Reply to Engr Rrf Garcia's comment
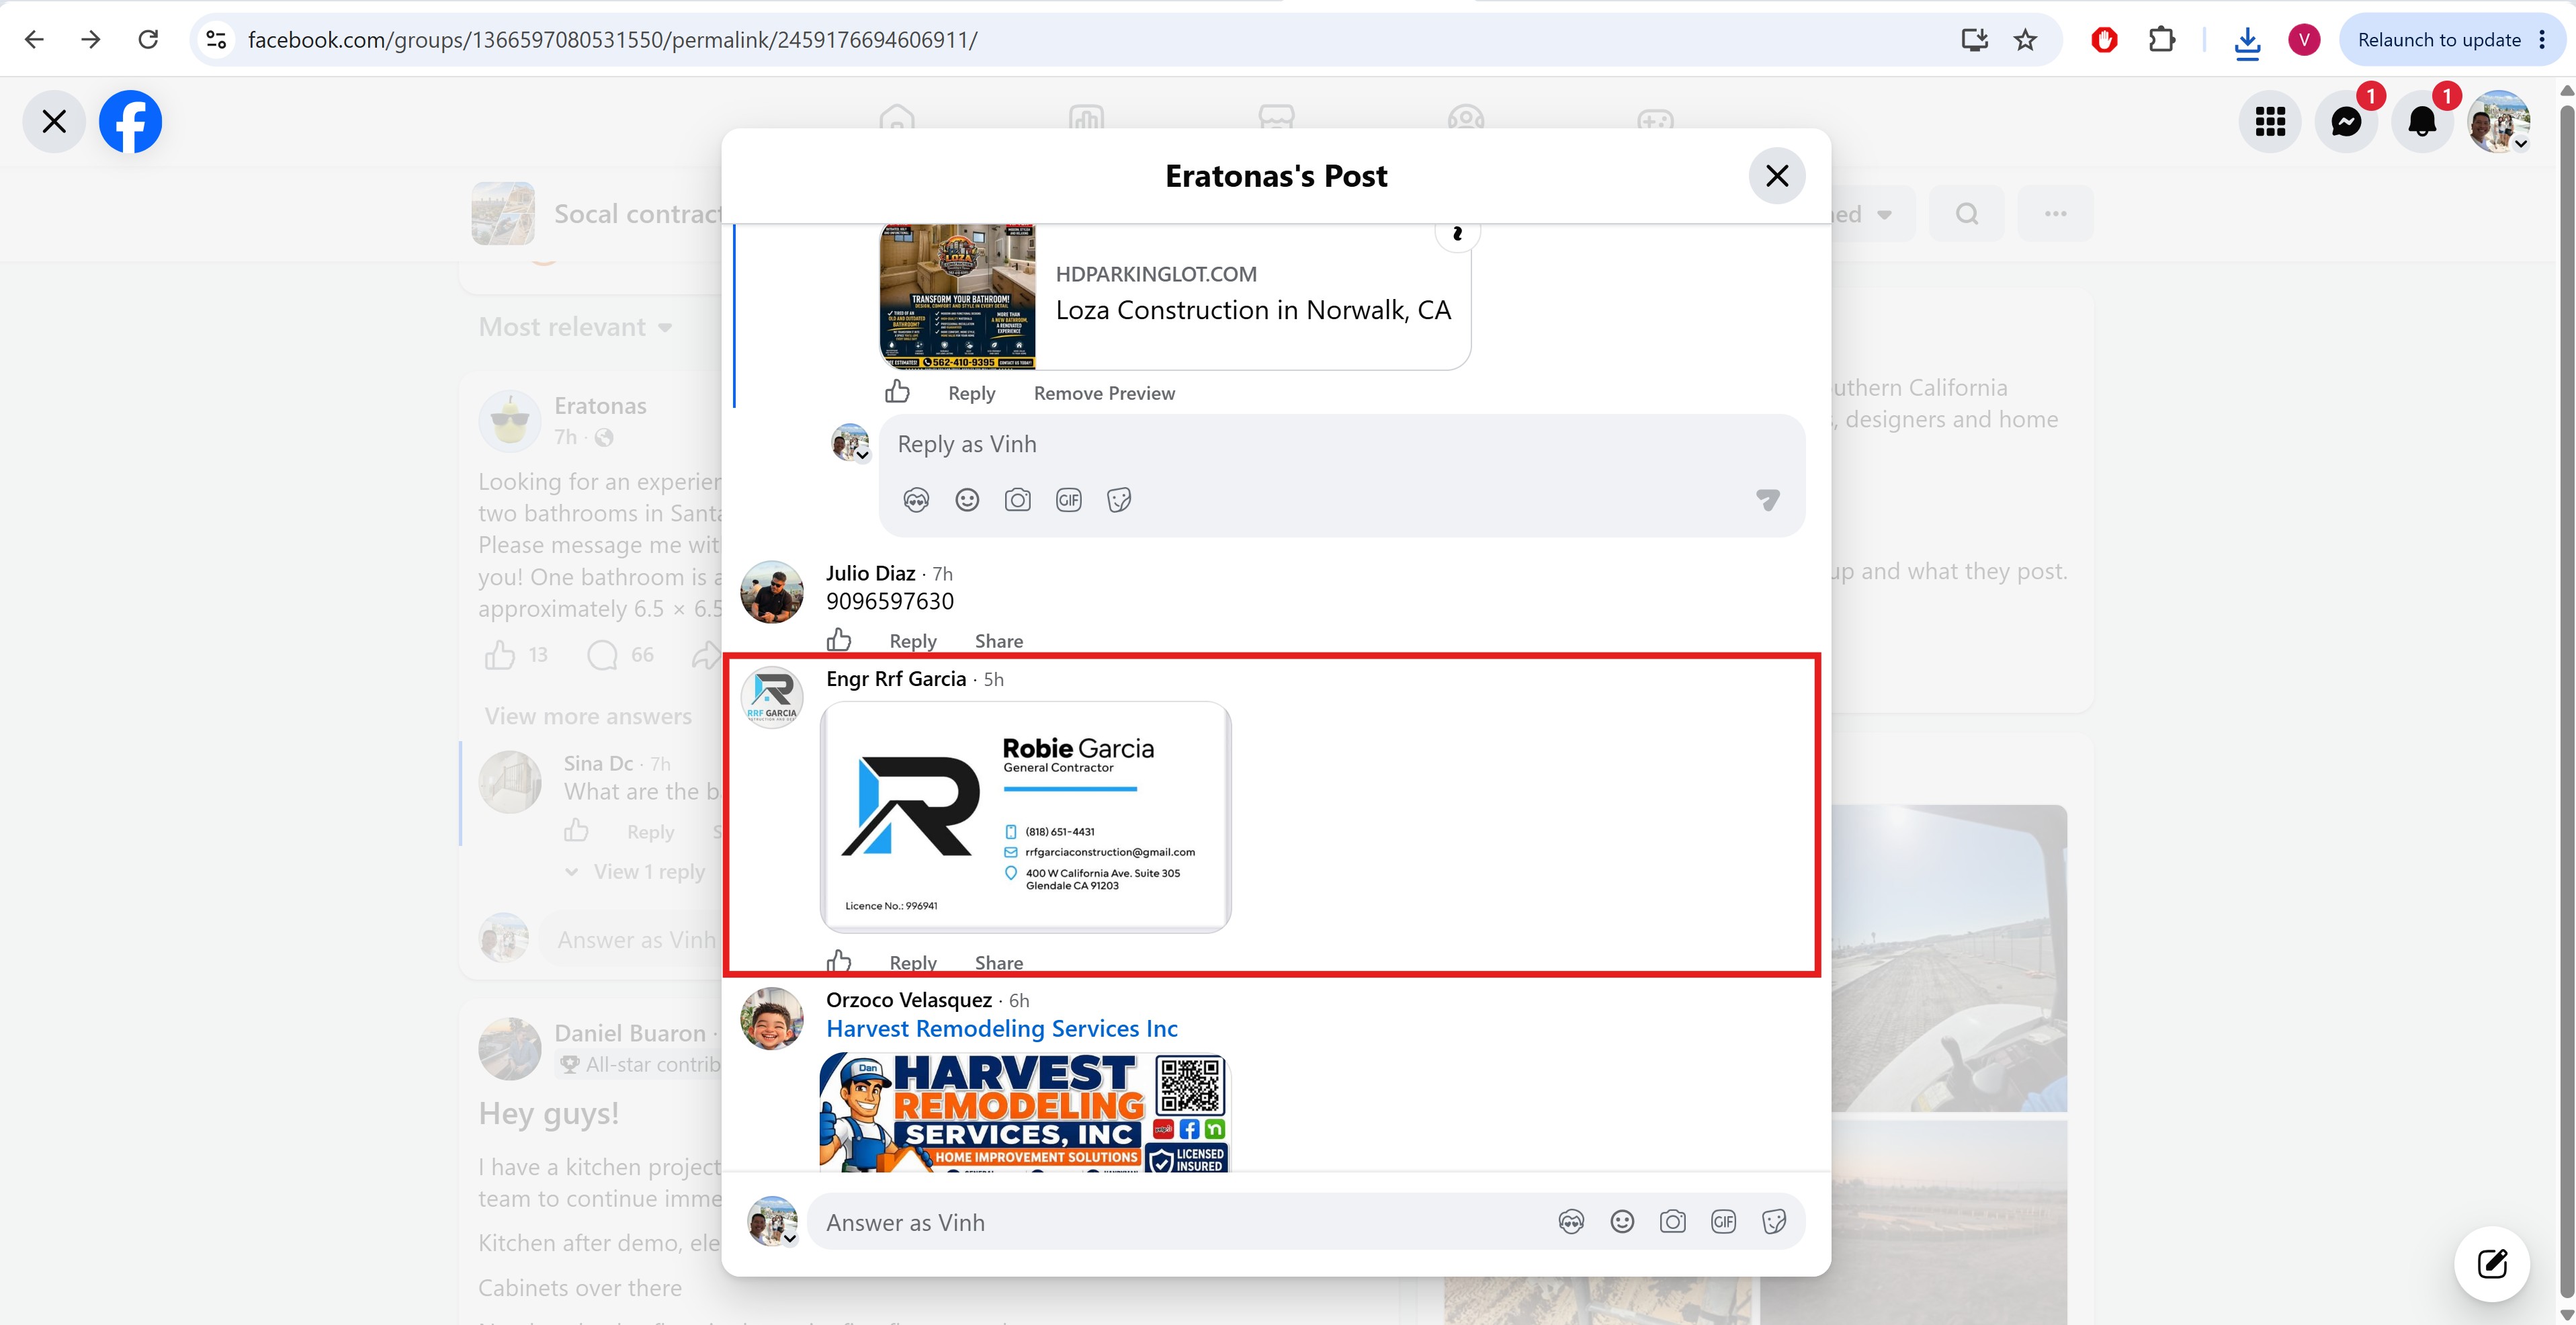The width and height of the screenshot is (2576, 1325). 913,962
